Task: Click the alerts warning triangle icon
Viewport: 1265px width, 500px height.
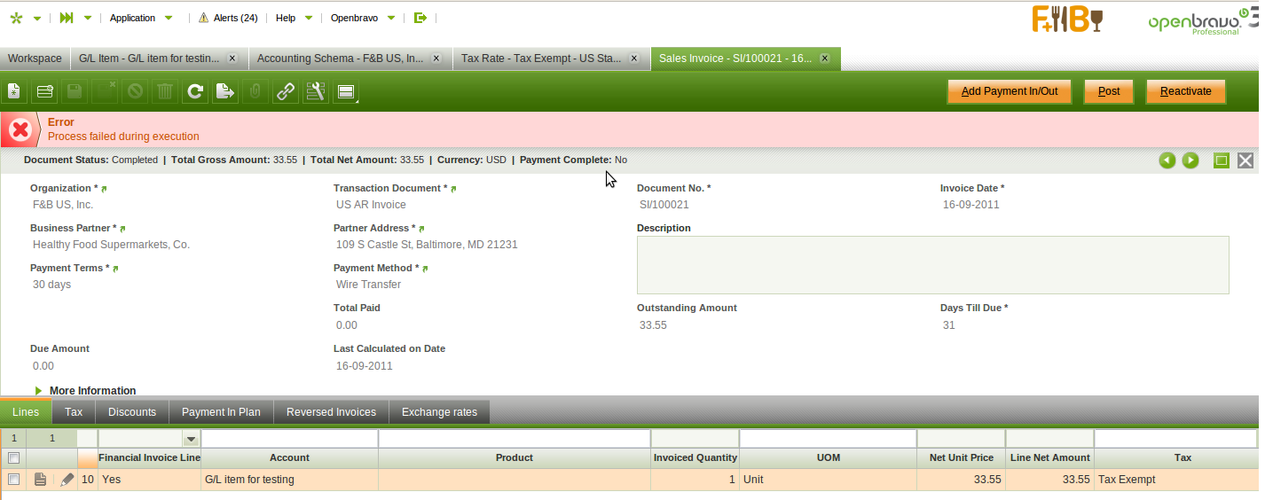Action: pyautogui.click(x=203, y=18)
